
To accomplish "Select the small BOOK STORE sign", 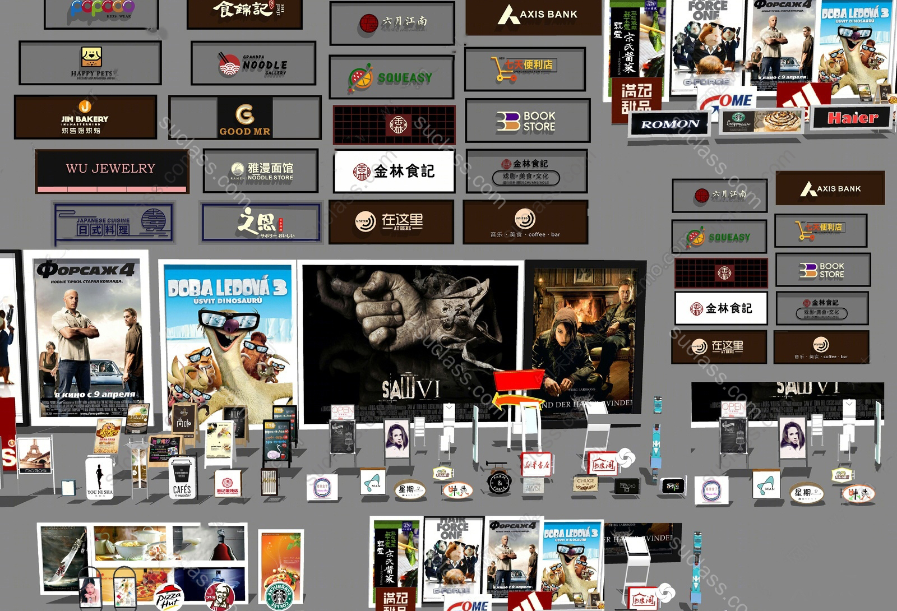I will tap(822, 270).
